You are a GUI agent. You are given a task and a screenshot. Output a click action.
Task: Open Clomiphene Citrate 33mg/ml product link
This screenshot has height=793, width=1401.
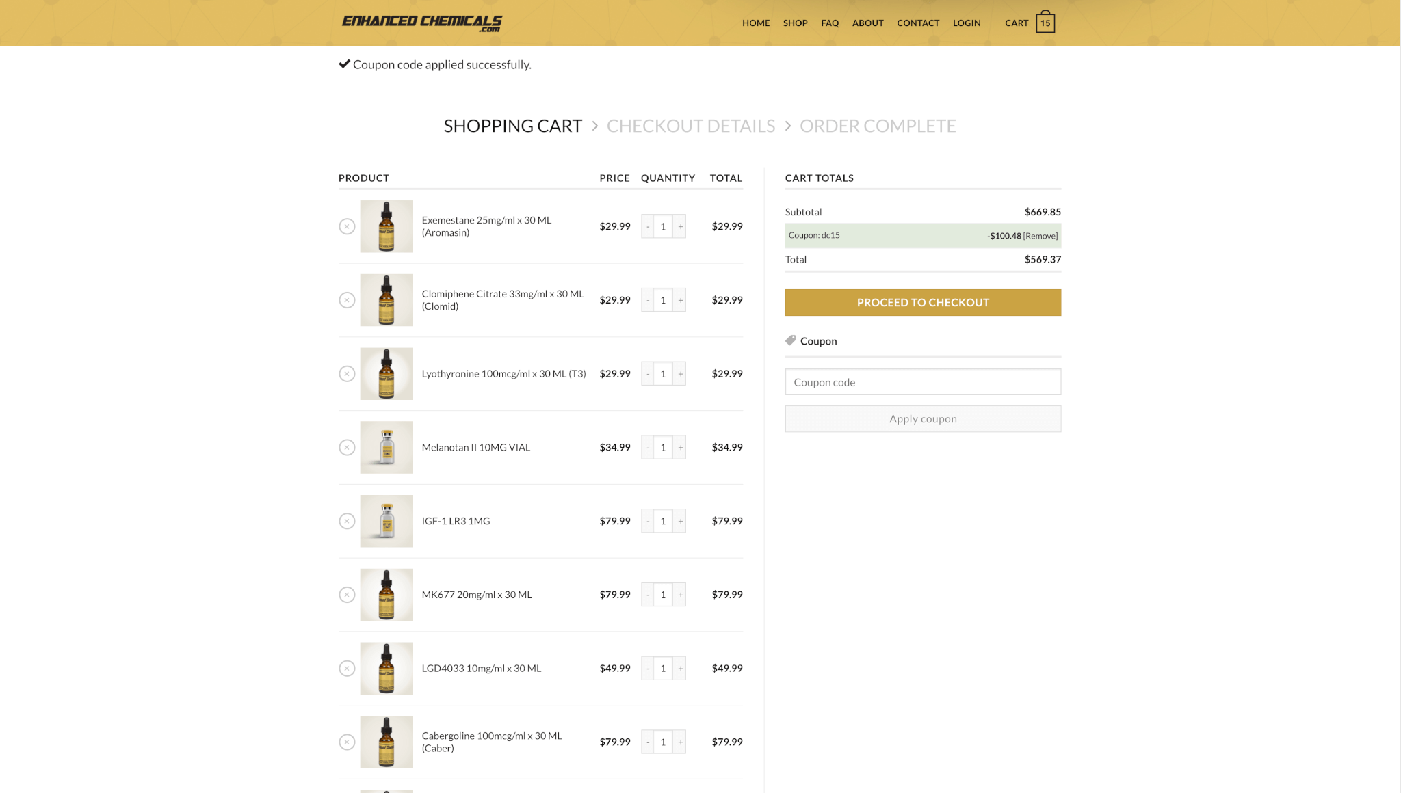tap(503, 300)
